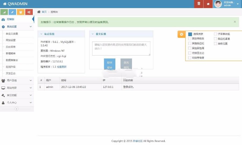Open 自定义变量 submenu item
This screenshot has width=242, height=145.
pyautogui.click(x=12, y=34)
